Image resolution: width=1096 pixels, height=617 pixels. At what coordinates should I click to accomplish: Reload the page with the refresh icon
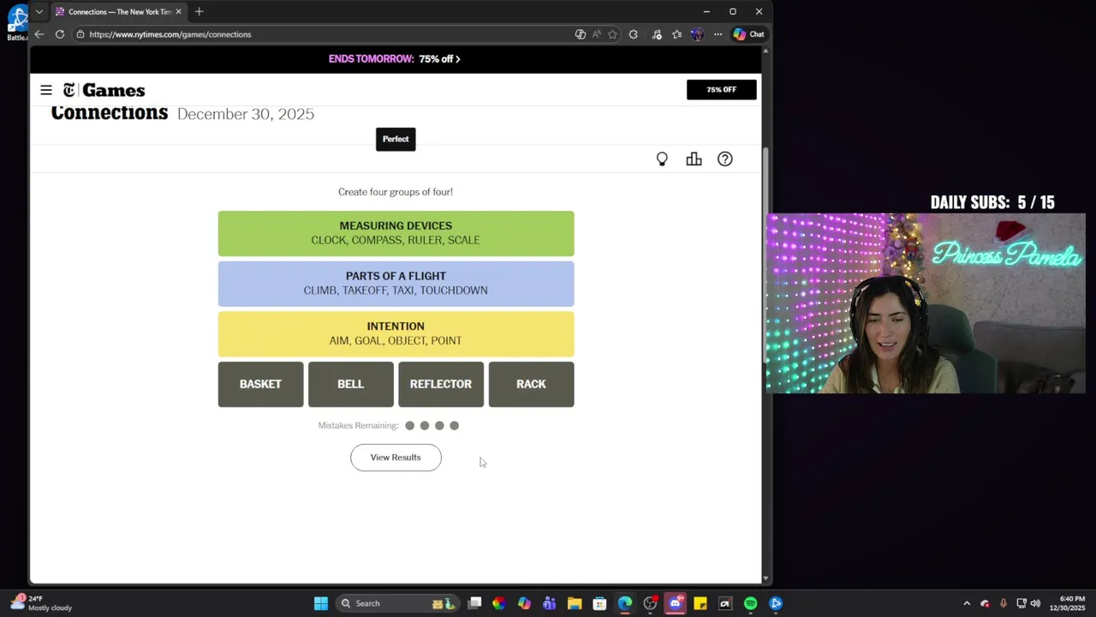(60, 34)
